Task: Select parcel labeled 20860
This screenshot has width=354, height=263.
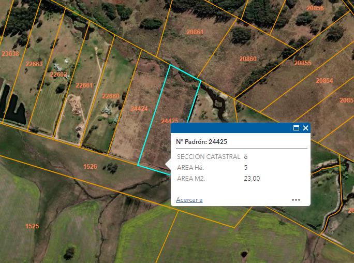Action: pos(248,59)
